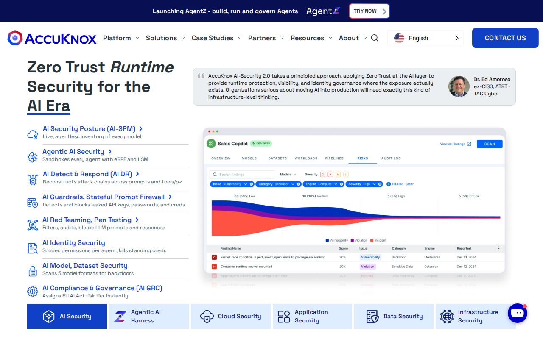Click the AI Guardrails firewall icon
The image size is (543, 339).
[33, 203]
